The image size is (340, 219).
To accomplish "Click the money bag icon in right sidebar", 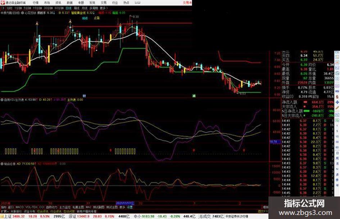I will point(337,96).
